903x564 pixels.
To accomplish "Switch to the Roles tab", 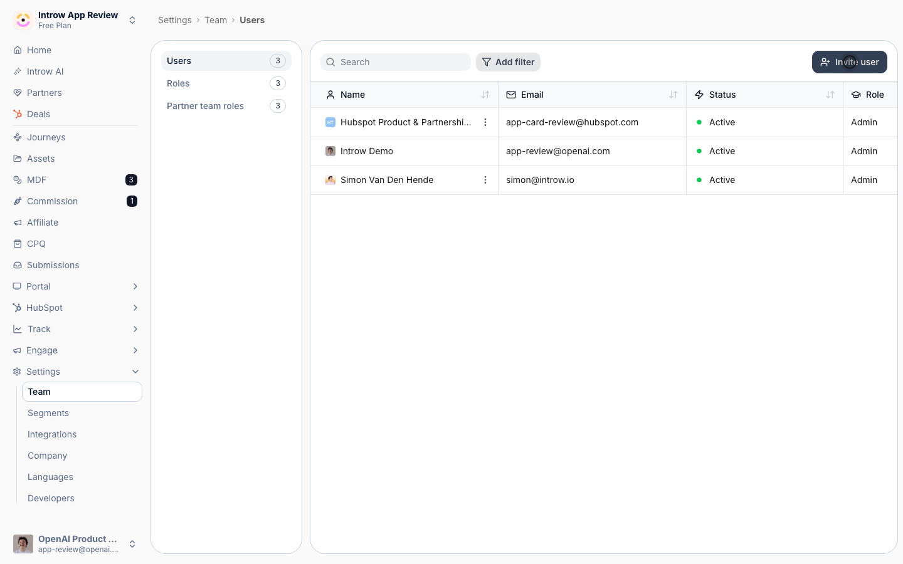I will click(x=226, y=83).
